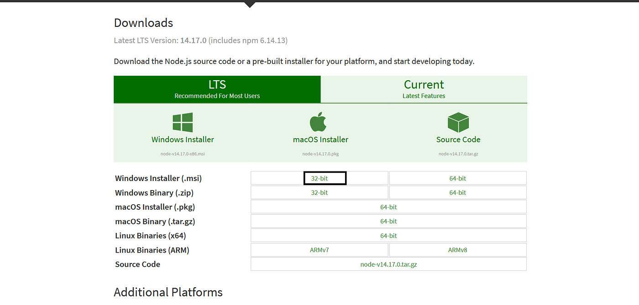Download Windows Binary (.zip) 32-bit
639x305 pixels.
pos(319,192)
